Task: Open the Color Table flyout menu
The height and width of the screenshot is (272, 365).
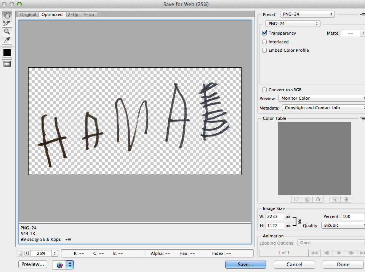Action: click(362, 118)
